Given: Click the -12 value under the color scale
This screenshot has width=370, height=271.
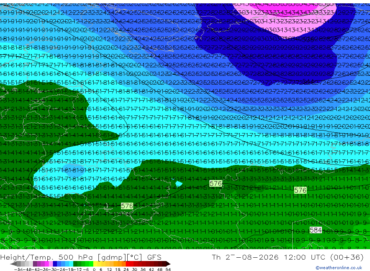Looking at the screenshot, I should [x=78, y=270].
